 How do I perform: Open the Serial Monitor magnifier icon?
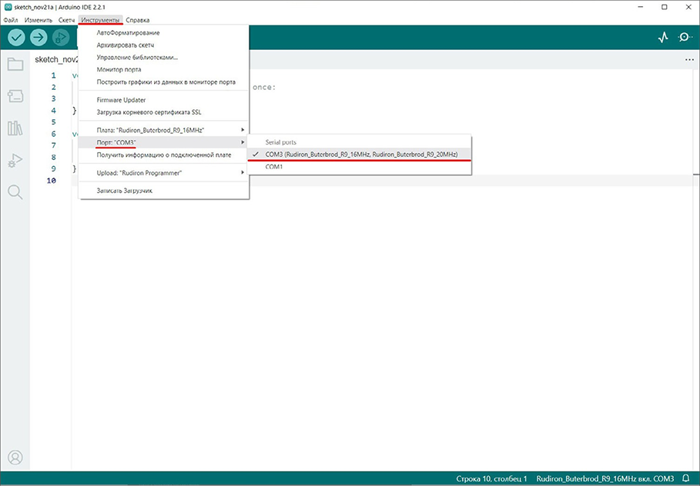(685, 37)
